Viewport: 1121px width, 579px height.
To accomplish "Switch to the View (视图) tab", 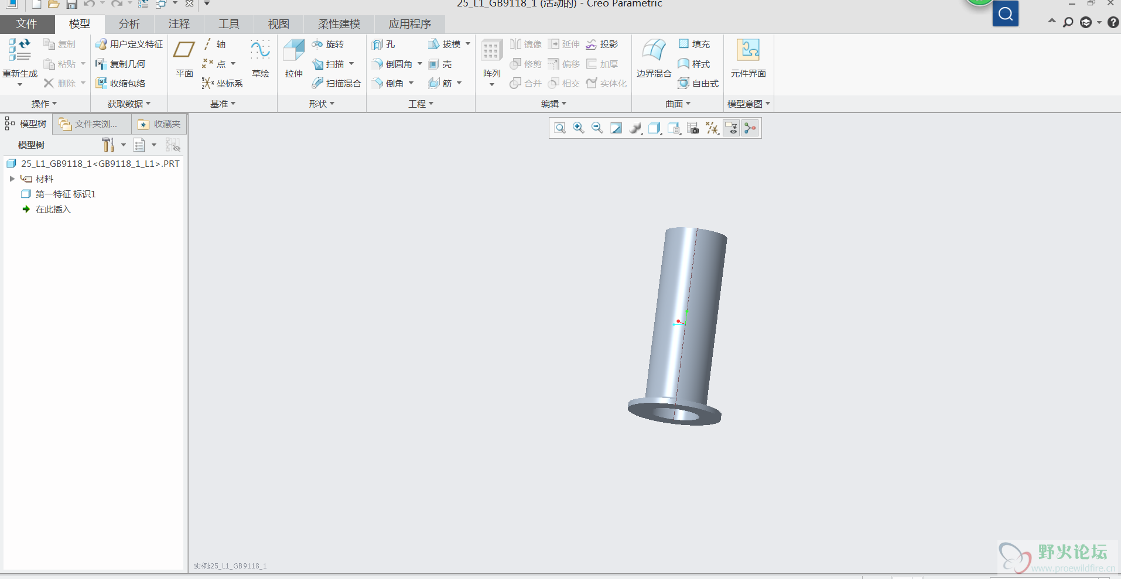I will coord(278,24).
